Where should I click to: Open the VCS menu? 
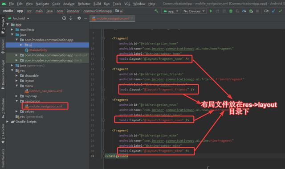pos(127,4)
